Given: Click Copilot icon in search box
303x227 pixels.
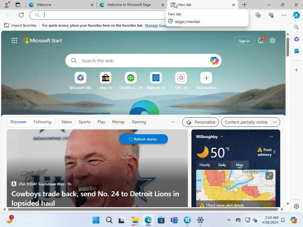Looking at the screenshot, I should click(214, 61).
